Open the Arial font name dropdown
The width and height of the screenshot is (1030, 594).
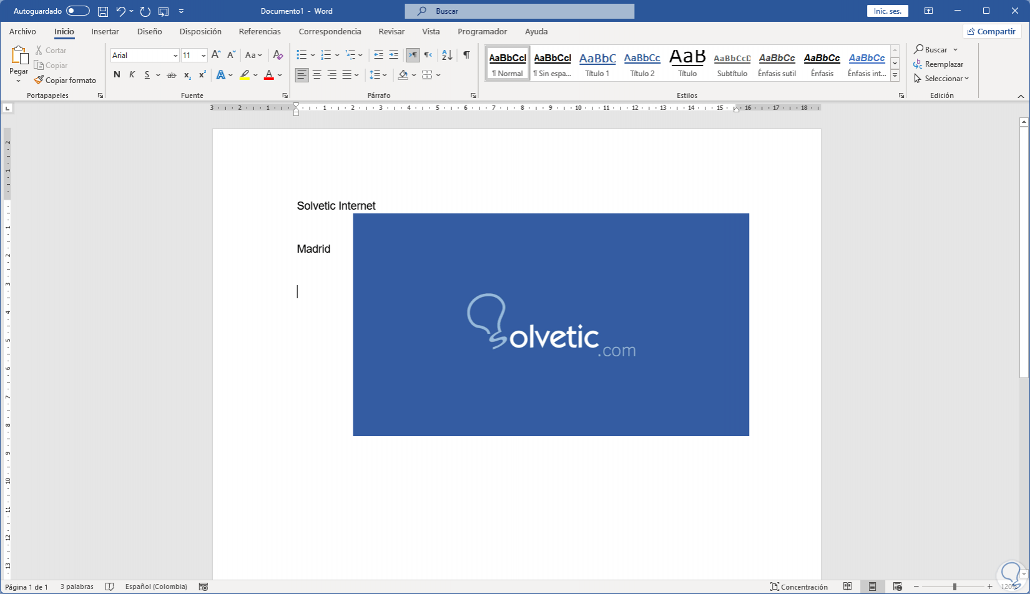tap(175, 56)
